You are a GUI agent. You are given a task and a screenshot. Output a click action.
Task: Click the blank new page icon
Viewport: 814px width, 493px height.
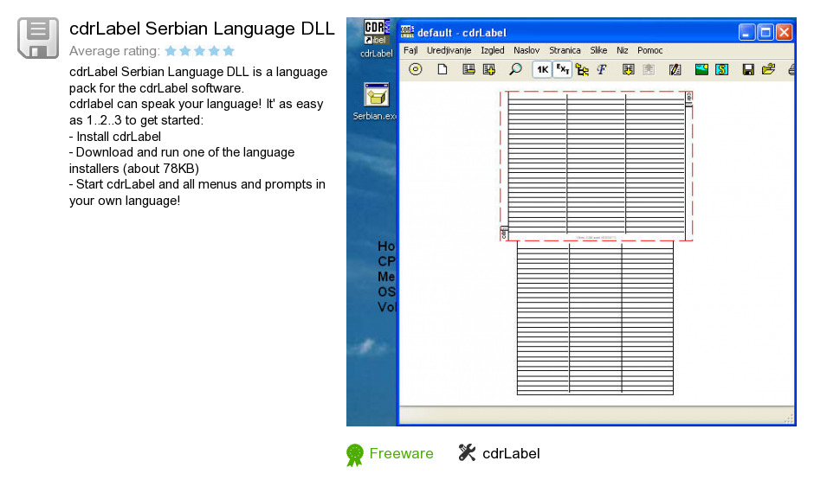(x=443, y=69)
